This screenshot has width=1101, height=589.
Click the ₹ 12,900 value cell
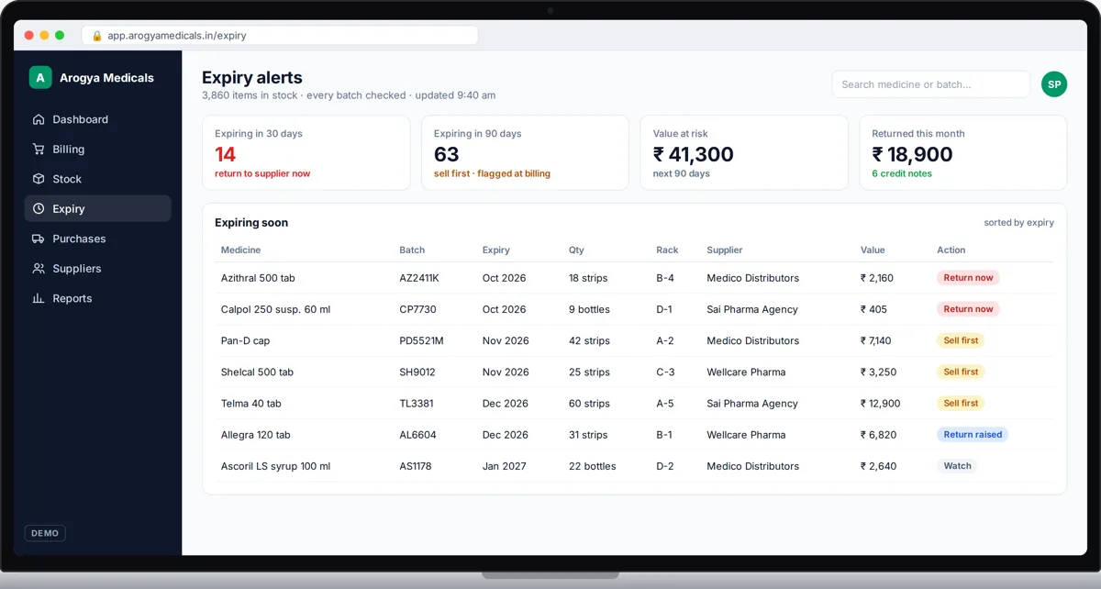click(881, 403)
